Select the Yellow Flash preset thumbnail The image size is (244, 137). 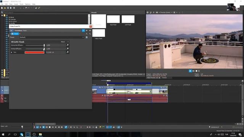pyautogui.click(x=98, y=33)
